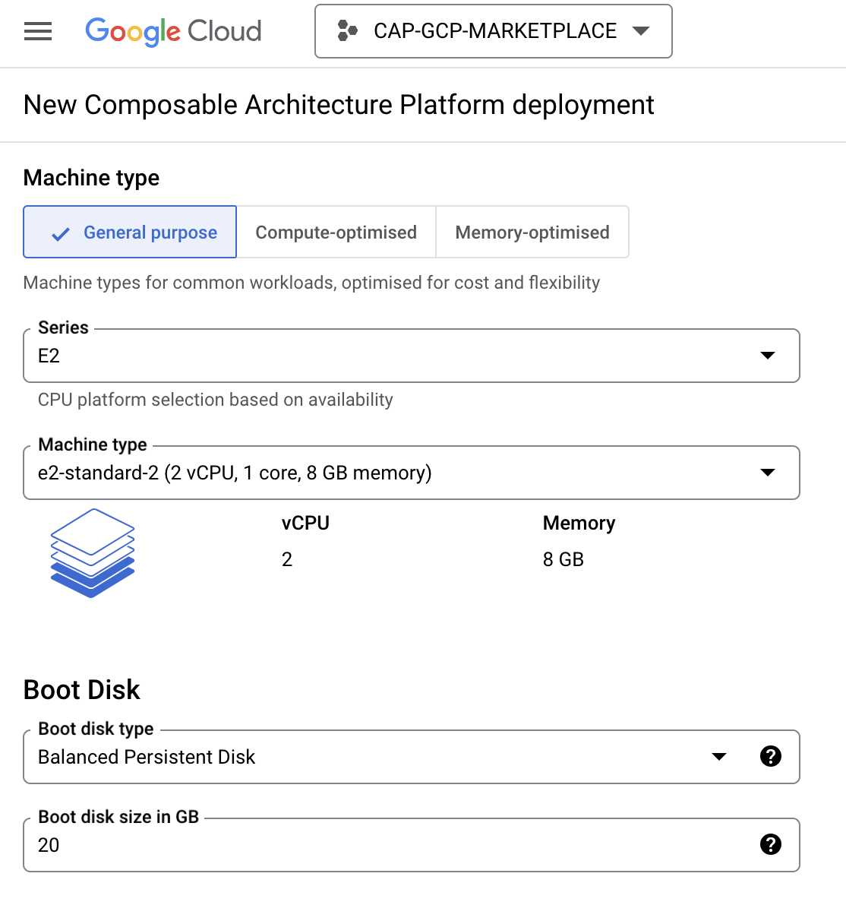
Task: Switch to the Memory-optimised tab
Action: (532, 233)
